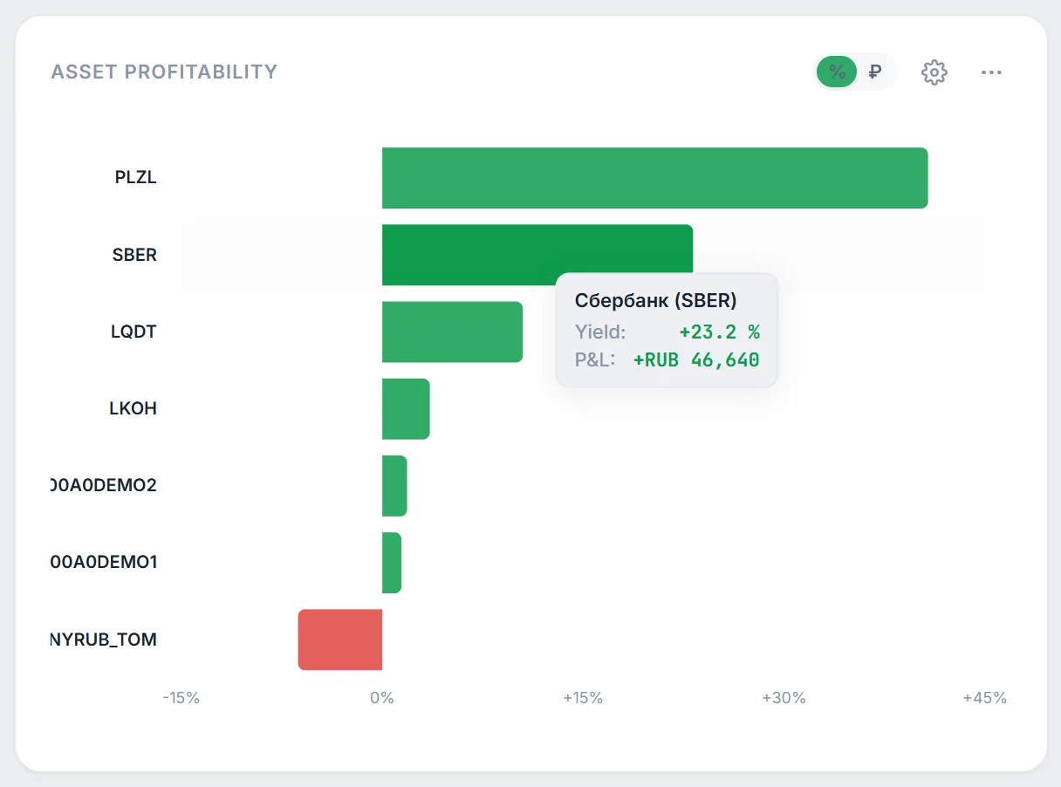The image size is (1061, 787).
Task: Select the 00A0DEMO2 bar
Action: click(x=394, y=485)
